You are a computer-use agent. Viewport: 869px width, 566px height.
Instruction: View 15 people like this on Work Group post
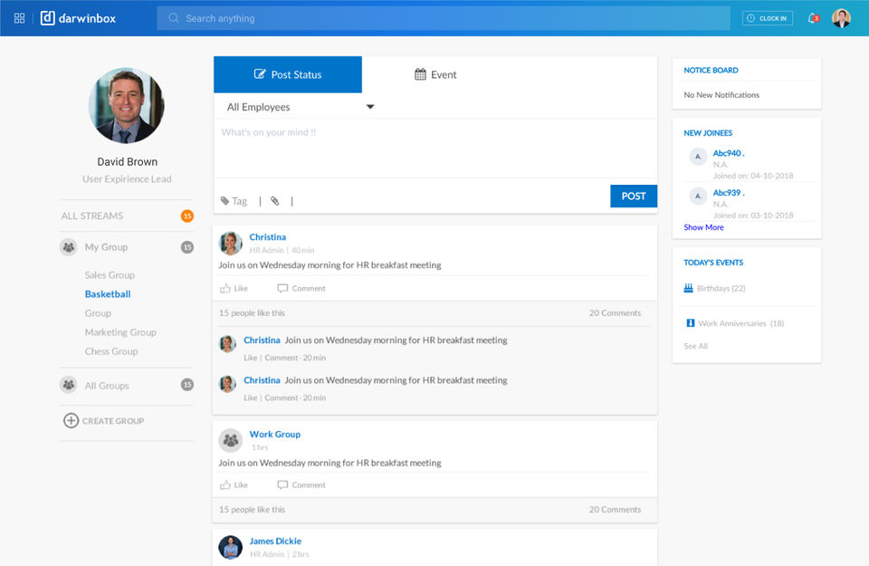point(253,510)
